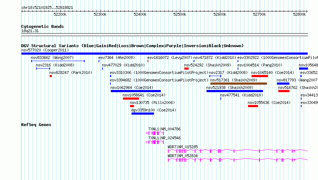Select blue nsv817793 gain bar
Image resolution: width=318 pixels, height=180 pixels.
[283, 84]
